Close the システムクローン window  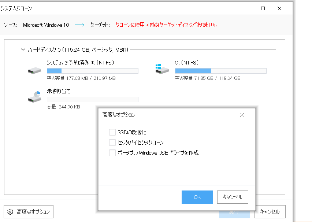click(279, 8)
